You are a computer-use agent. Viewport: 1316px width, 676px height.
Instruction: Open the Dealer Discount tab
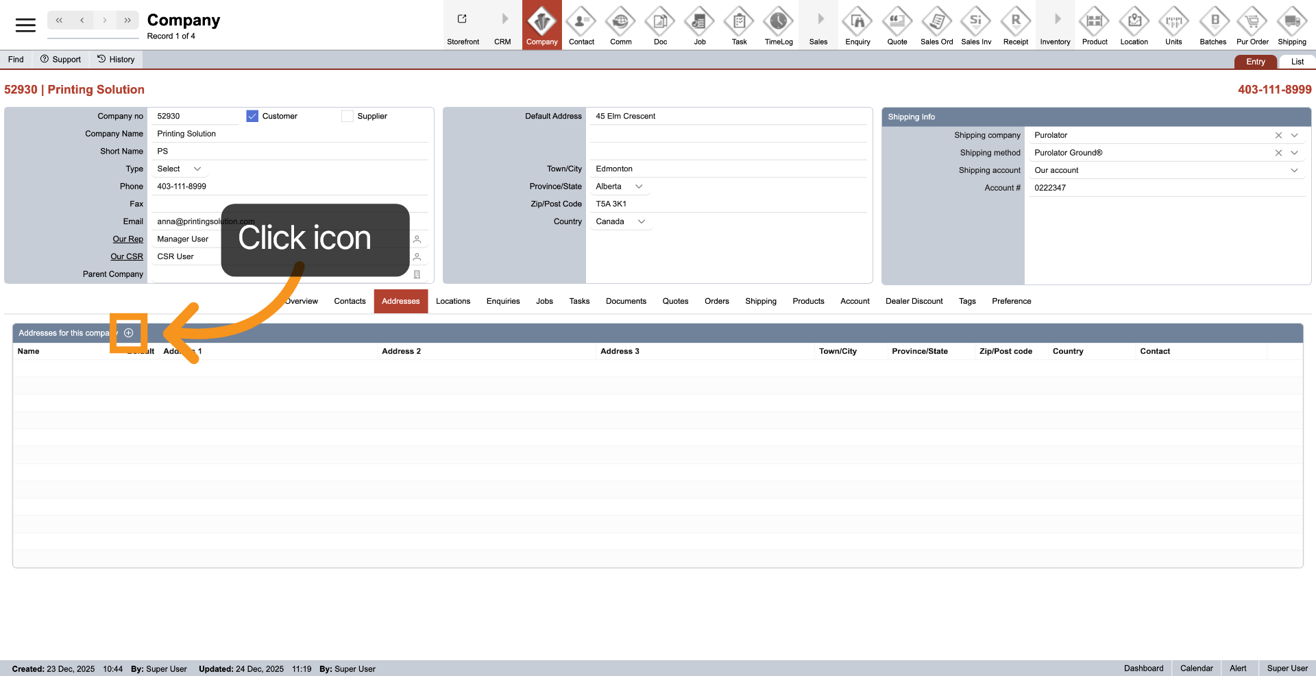click(914, 302)
